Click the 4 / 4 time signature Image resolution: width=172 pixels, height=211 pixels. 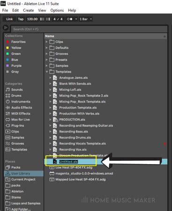pyautogui.click(x=58, y=19)
